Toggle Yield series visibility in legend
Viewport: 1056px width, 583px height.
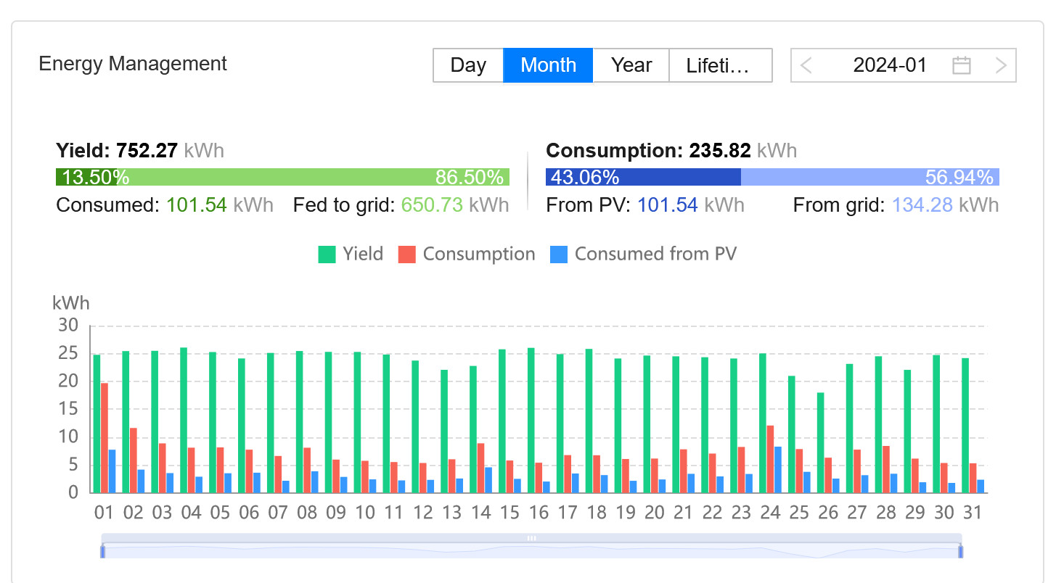point(363,255)
